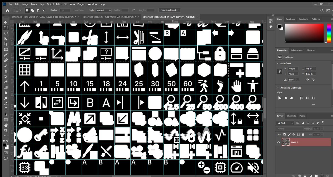Go to Photoshop Home screen icon
Viewport: 333px width, 177px height.
coord(7,10)
